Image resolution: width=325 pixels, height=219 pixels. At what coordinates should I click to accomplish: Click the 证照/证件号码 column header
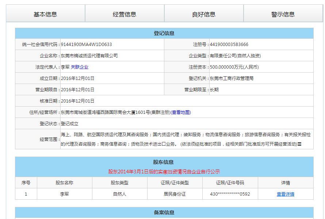pos(230,183)
